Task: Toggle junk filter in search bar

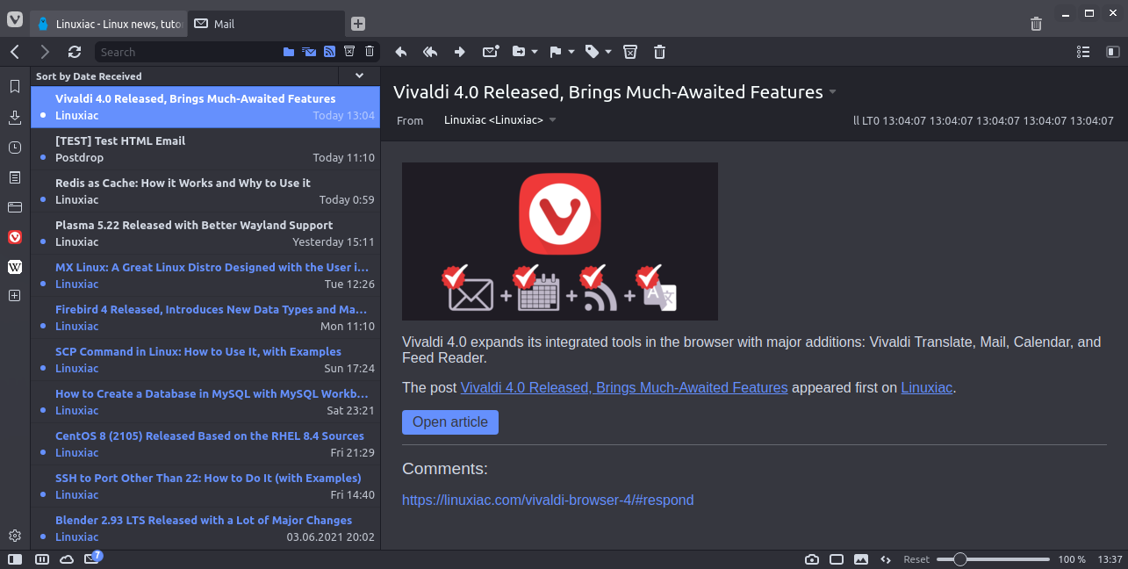Action: [x=349, y=52]
